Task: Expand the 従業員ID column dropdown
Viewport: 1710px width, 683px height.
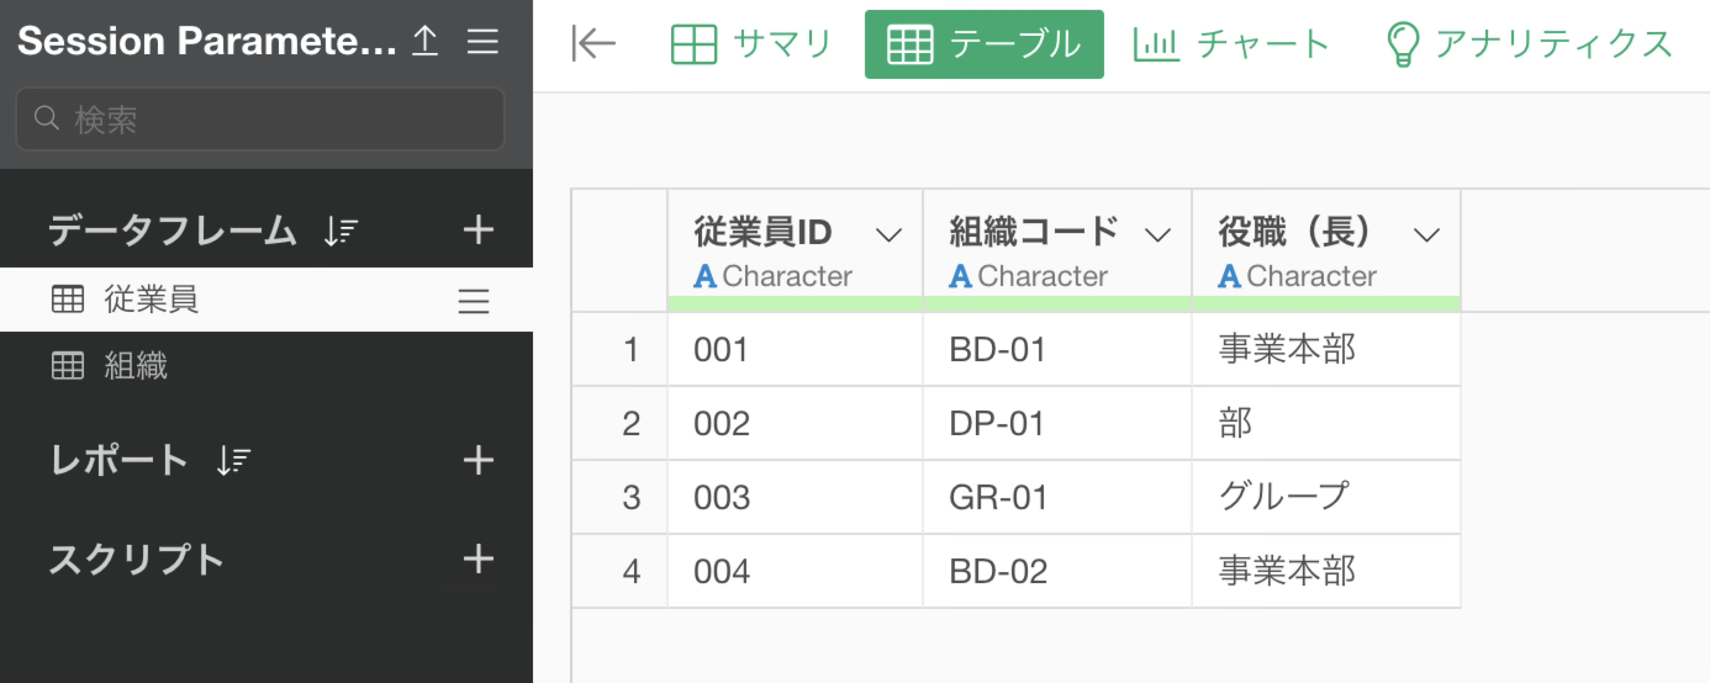Action: coord(888,234)
